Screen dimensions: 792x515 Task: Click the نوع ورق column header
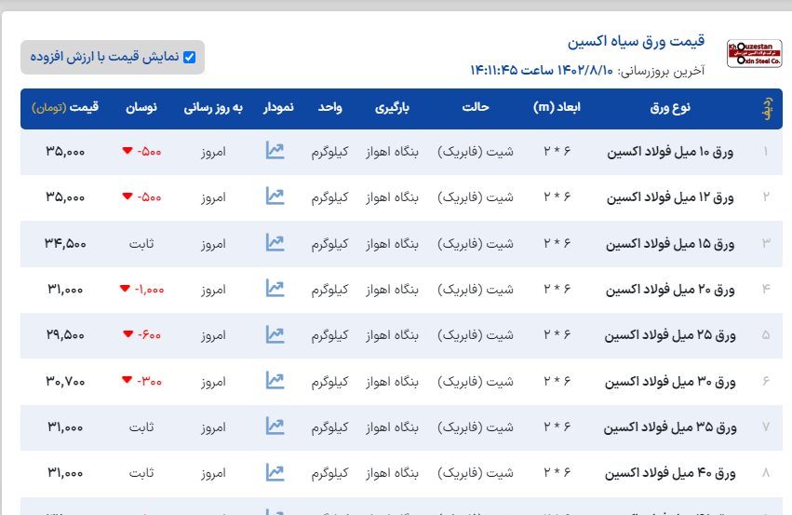click(669, 108)
